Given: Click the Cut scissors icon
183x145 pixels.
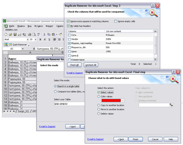Looking at the screenshot, I should (44, 34).
